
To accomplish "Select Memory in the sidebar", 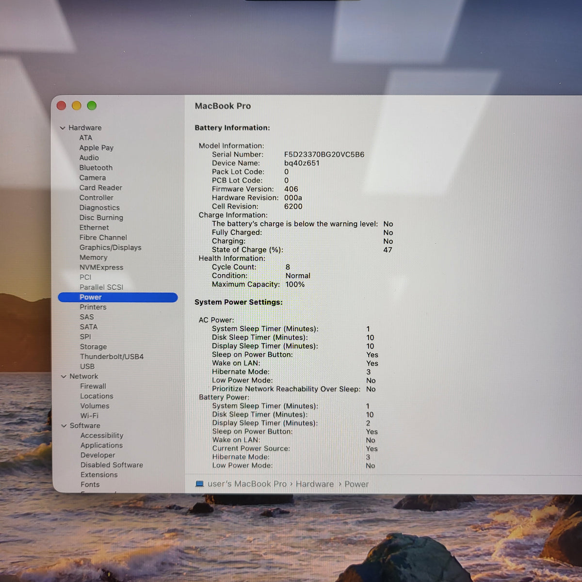I will (x=94, y=258).
